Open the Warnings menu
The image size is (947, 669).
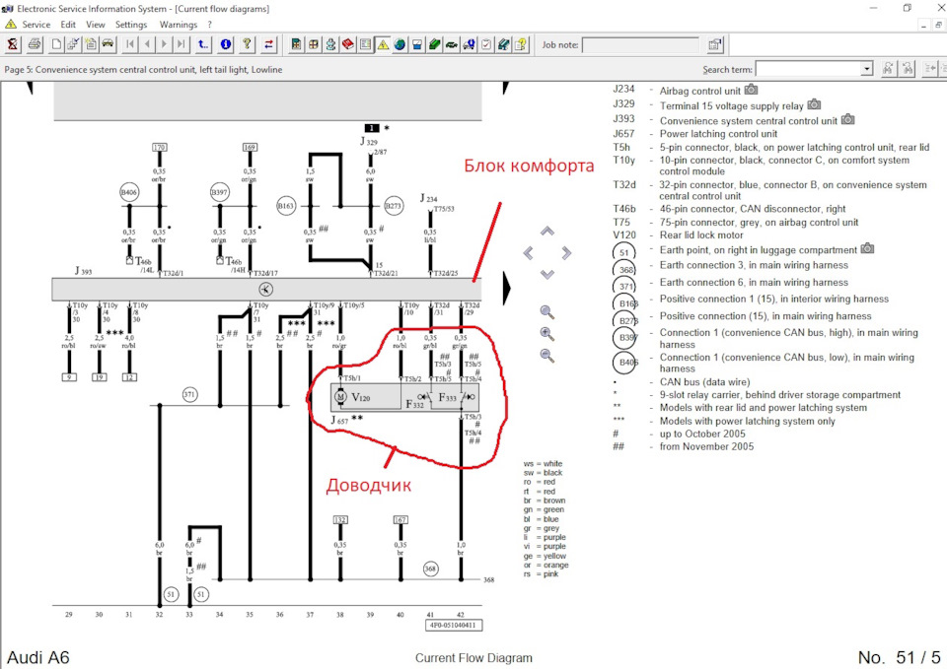click(179, 25)
